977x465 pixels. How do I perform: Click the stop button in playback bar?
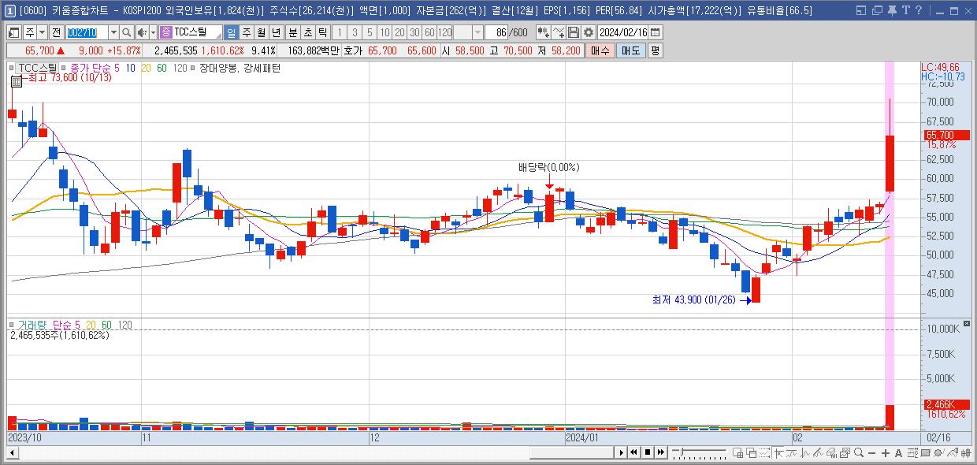point(648,452)
